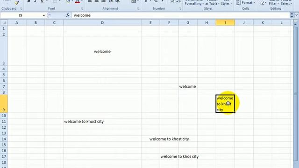Select column B header
The height and width of the screenshot is (168, 299).
click(x=36, y=23)
